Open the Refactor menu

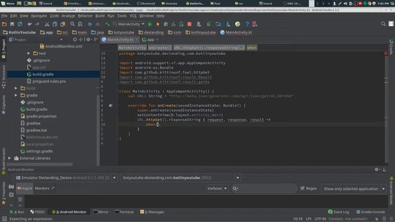(85, 15)
